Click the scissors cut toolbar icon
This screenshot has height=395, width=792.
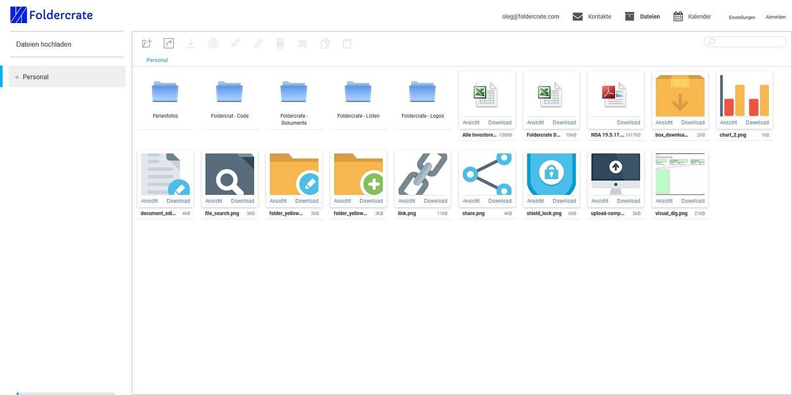coord(303,43)
